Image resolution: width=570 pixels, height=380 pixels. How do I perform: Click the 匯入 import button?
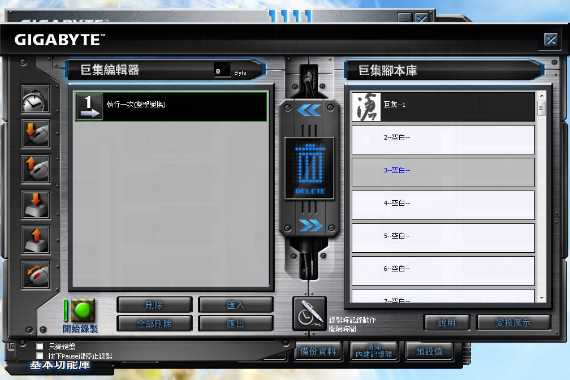(236, 305)
